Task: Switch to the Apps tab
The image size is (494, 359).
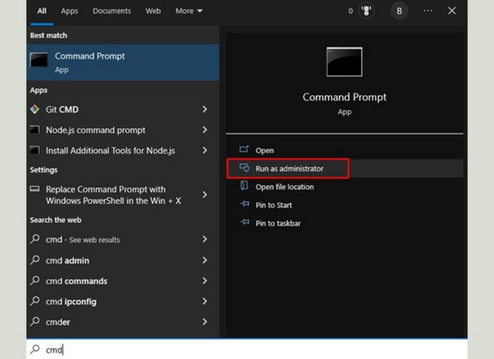Action: (69, 11)
